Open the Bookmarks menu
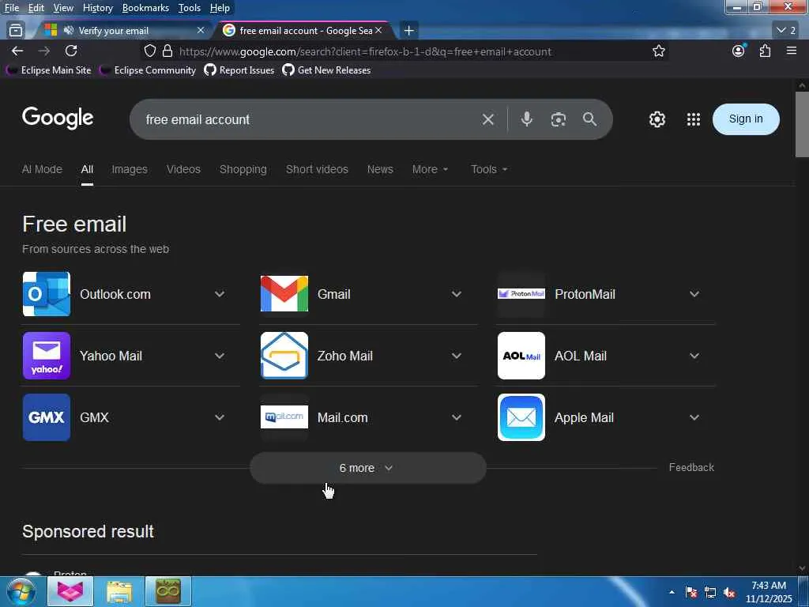This screenshot has height=607, width=809. (145, 8)
